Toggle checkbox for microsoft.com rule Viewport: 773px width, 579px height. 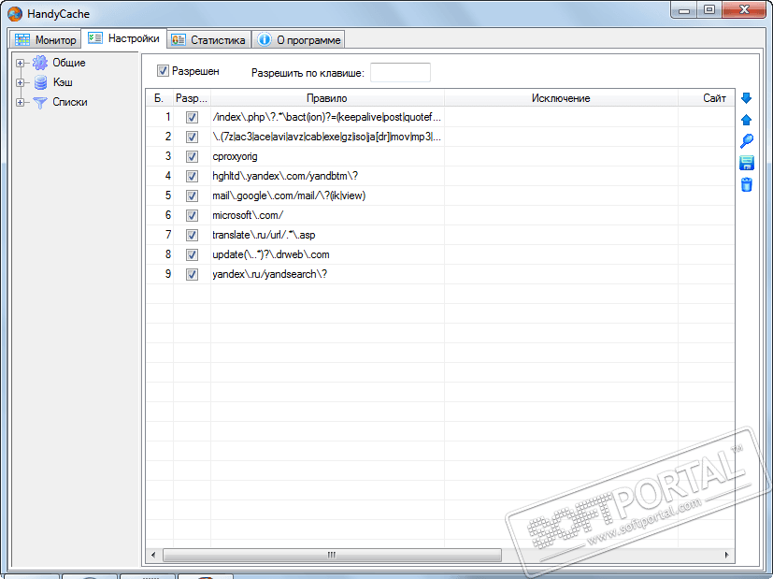pos(192,215)
